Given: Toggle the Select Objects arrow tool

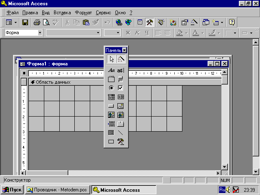Looking at the screenshot, I should coord(111,59).
